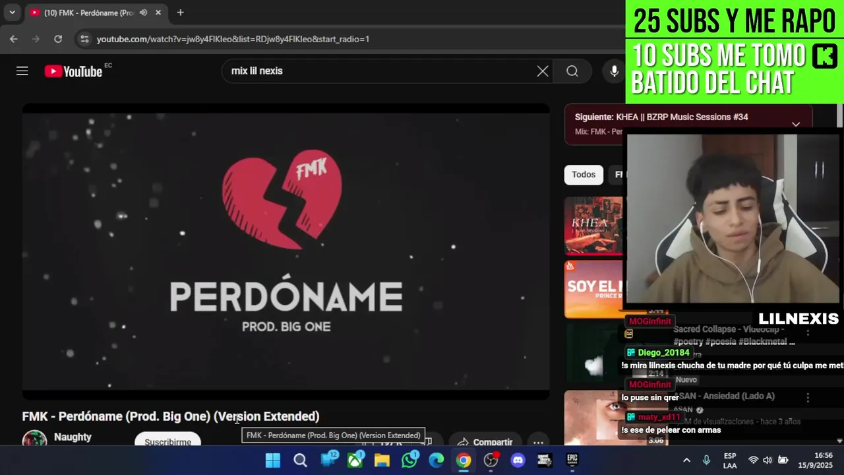Viewport: 844px width, 475px height.
Task: Open Wi-Fi network quick settings
Action: point(753,460)
